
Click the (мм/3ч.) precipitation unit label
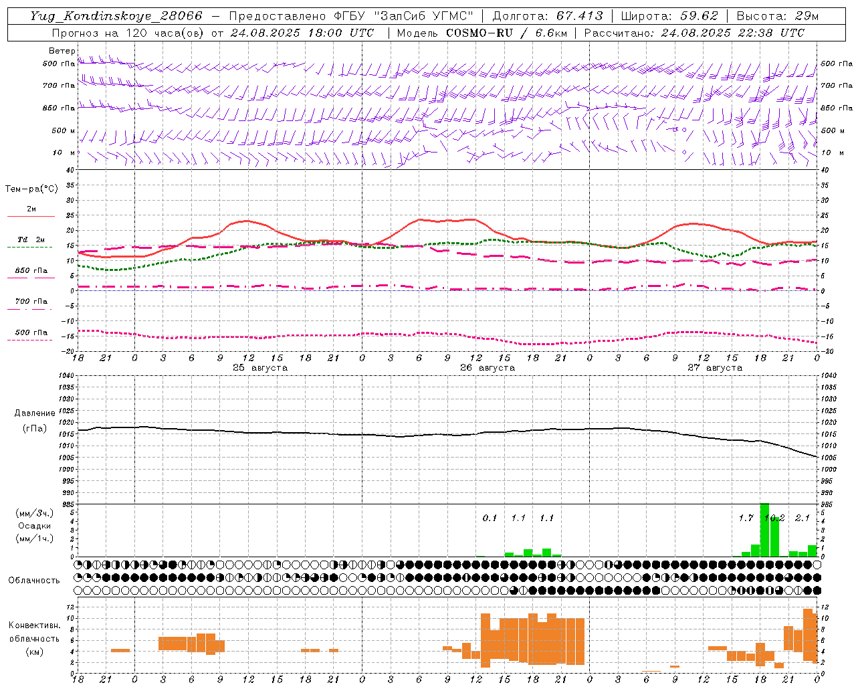click(x=35, y=513)
